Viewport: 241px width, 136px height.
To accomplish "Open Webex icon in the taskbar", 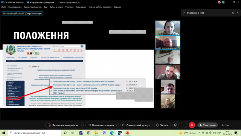I will tap(120, 133).
